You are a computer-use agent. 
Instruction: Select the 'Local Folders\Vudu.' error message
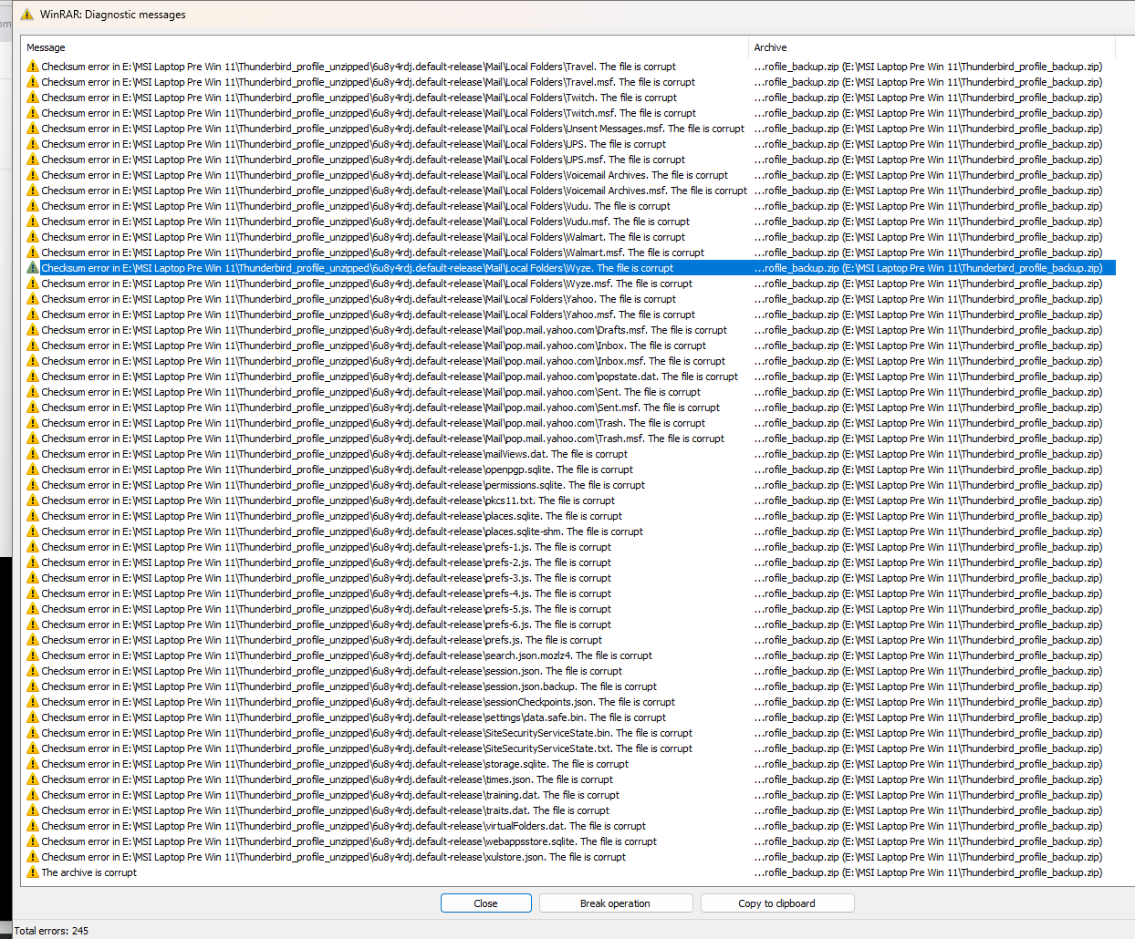pyautogui.click(x=356, y=206)
